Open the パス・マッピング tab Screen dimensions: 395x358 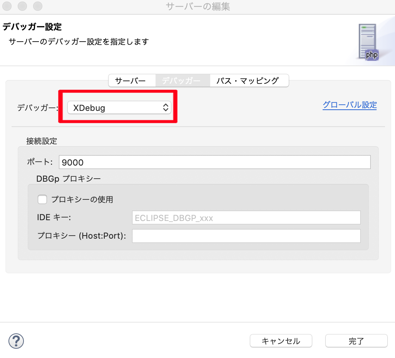249,80
